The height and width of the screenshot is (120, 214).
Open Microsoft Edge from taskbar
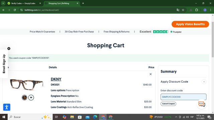coord(95,117)
